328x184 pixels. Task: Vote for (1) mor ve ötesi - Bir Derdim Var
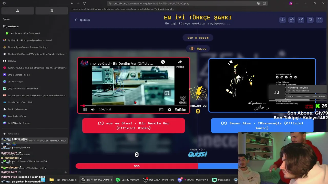134,125
